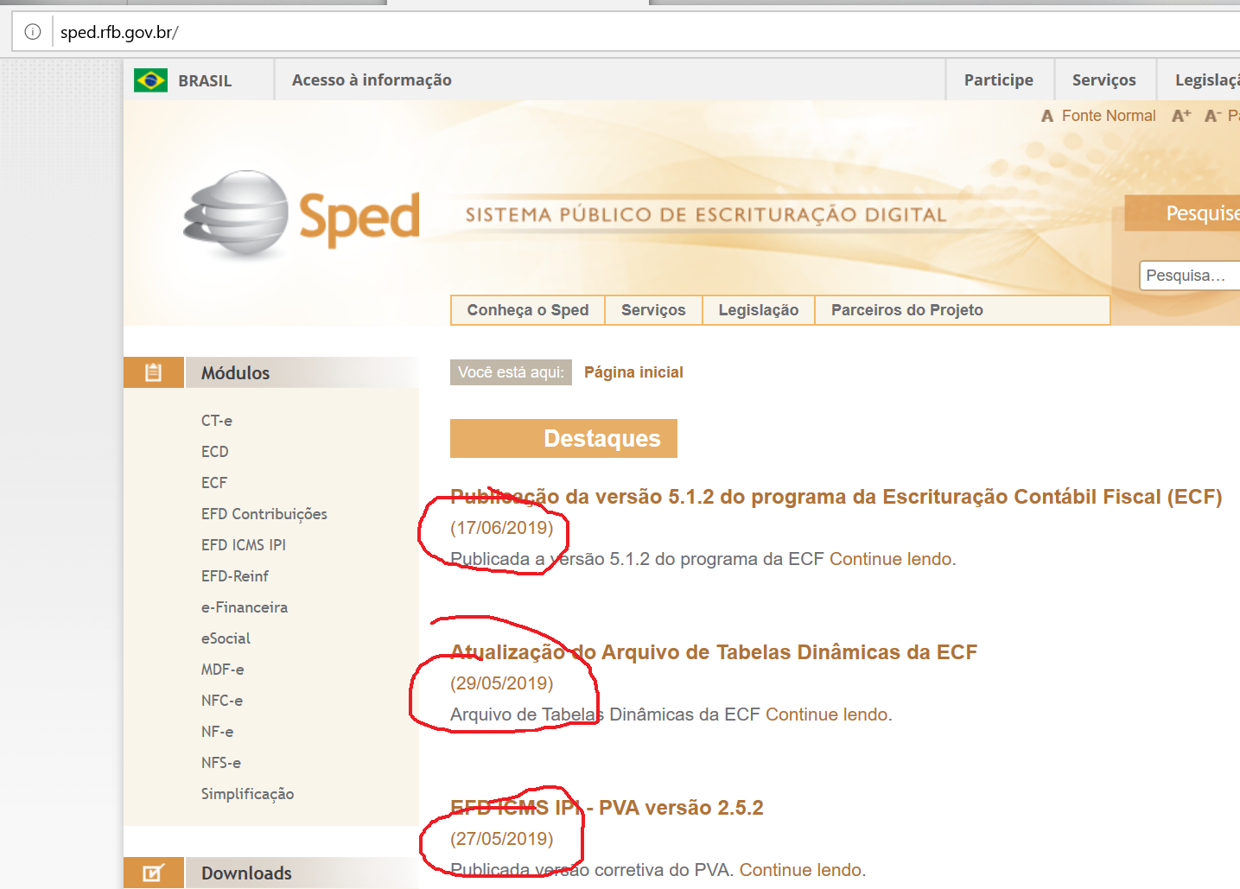Click the Downloads section icon
This screenshot has width=1240, height=889.
point(153,873)
